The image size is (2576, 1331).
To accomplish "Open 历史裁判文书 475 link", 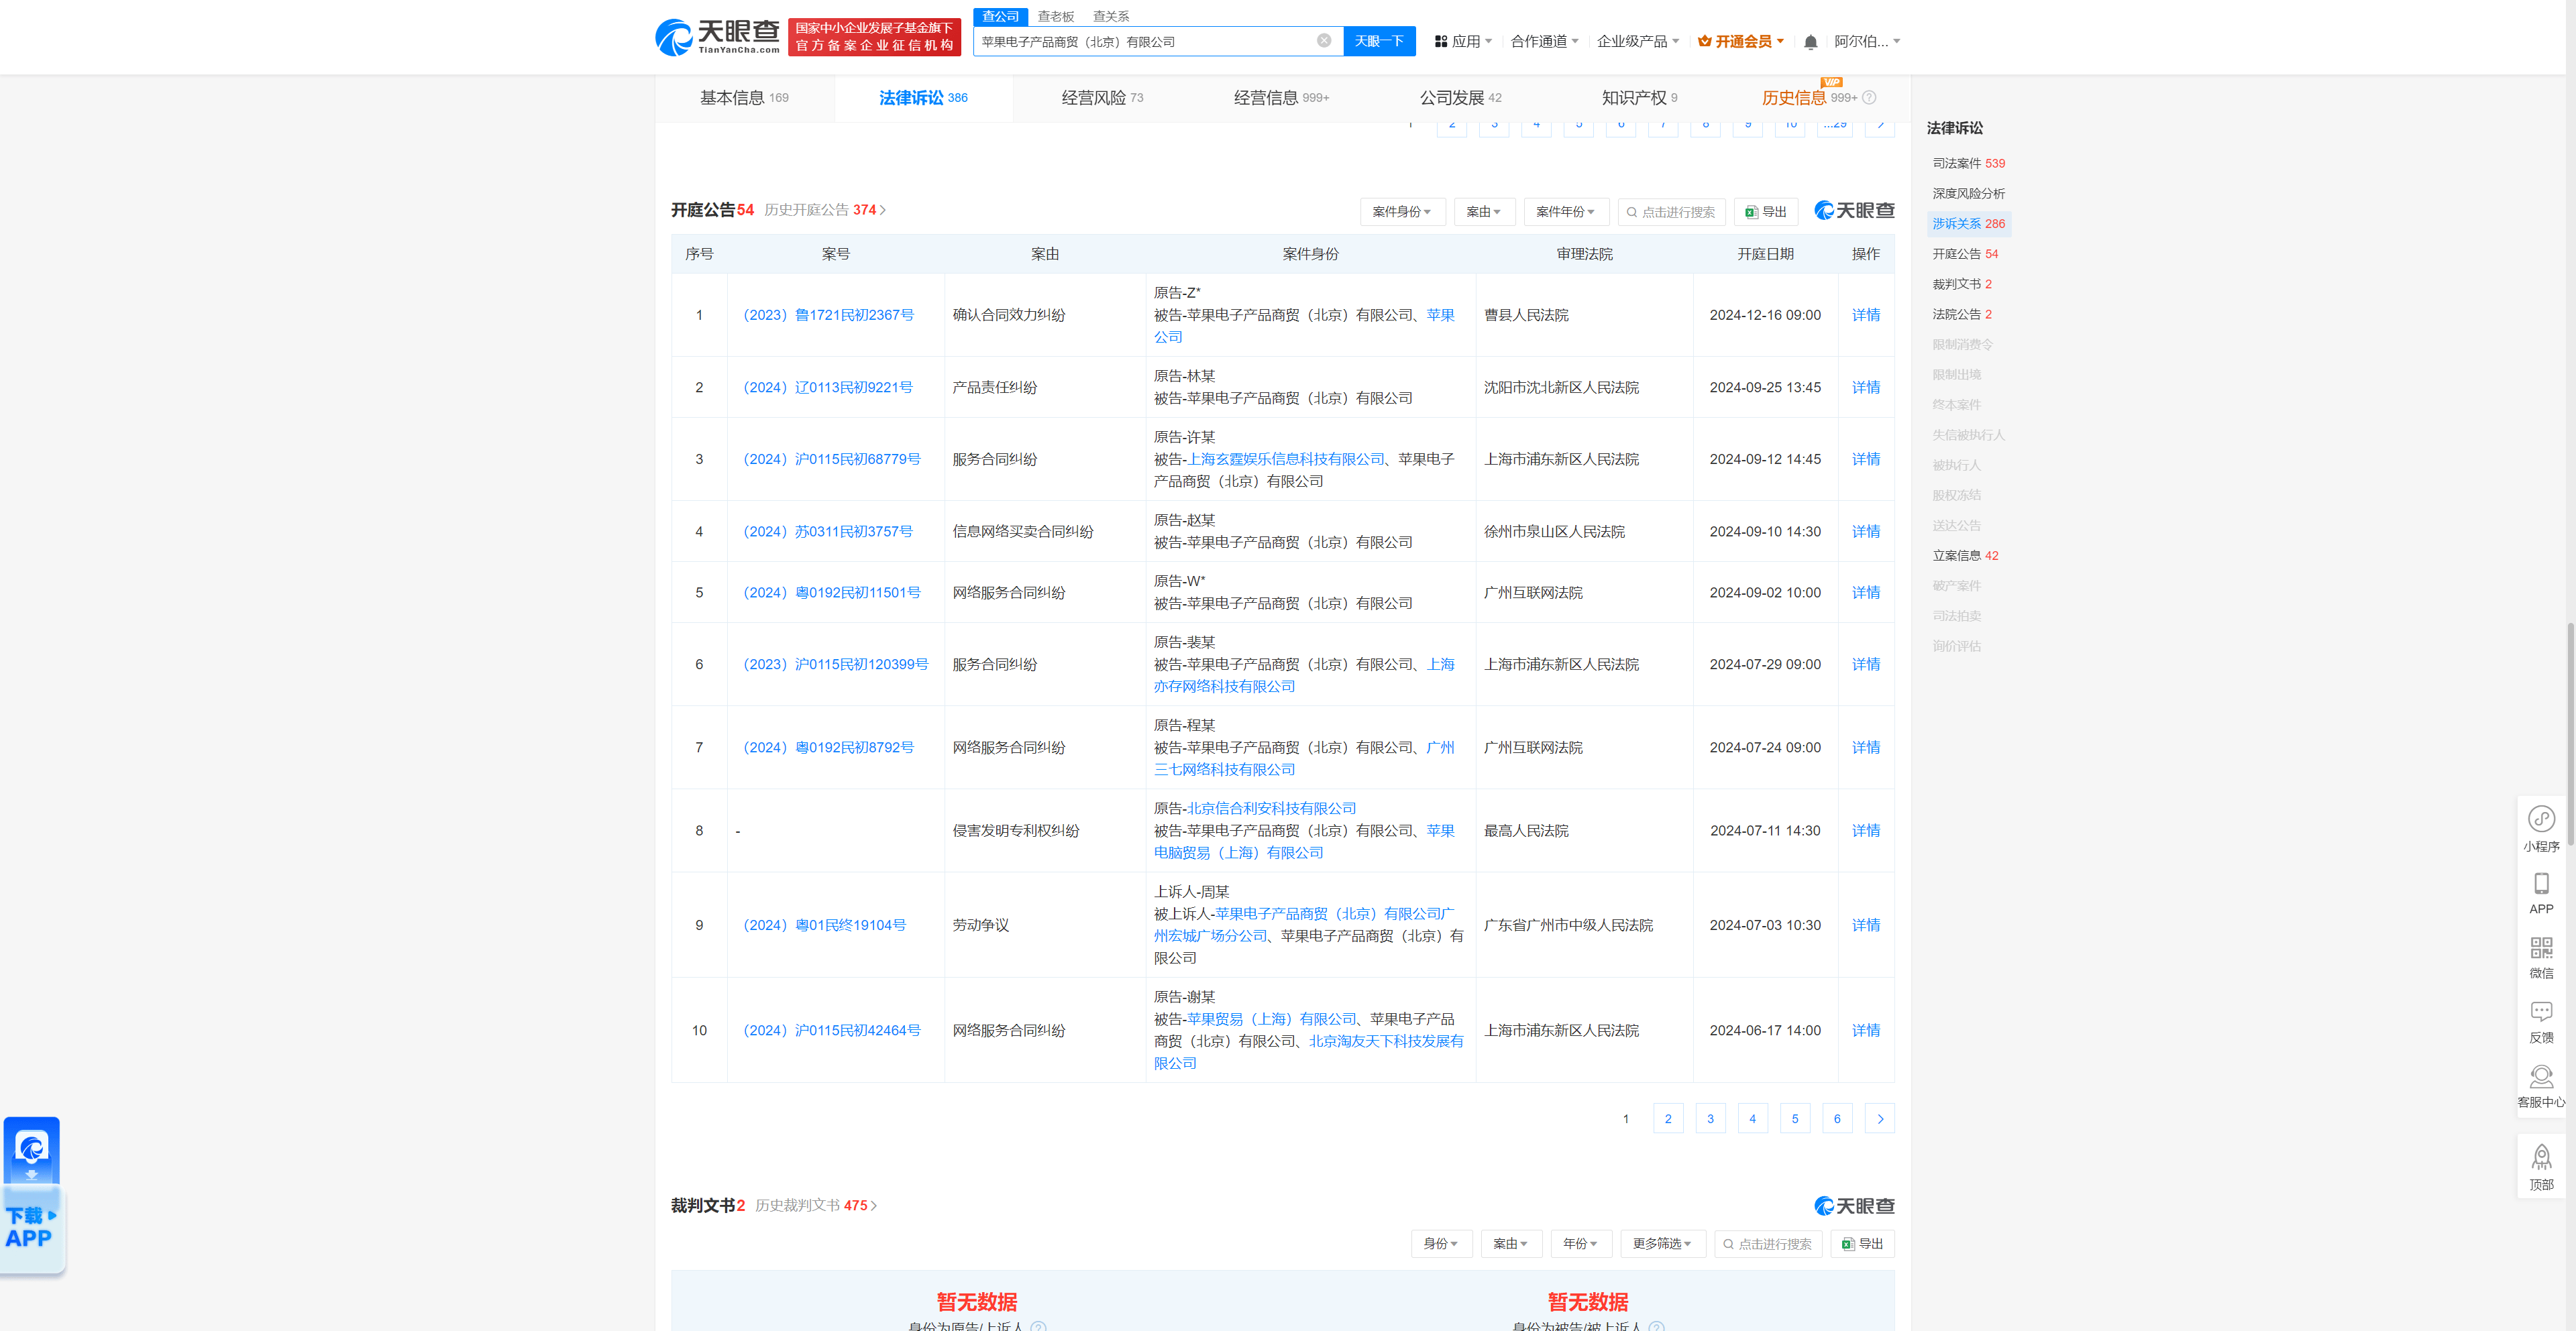I will click(816, 1206).
